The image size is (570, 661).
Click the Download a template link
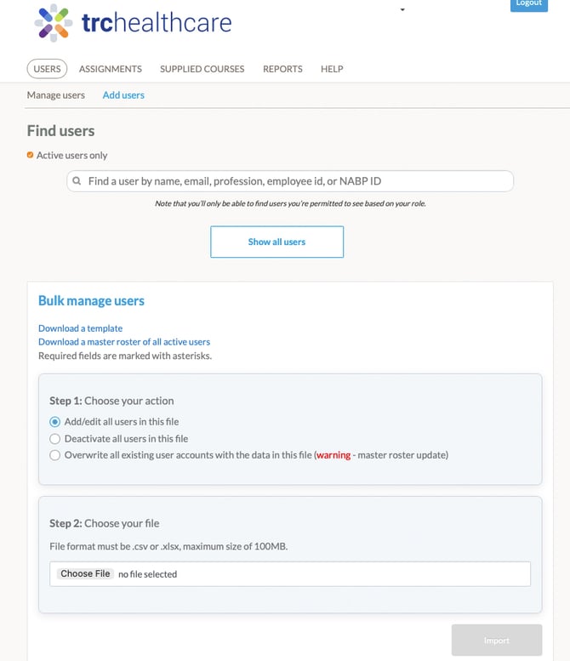[x=81, y=328]
